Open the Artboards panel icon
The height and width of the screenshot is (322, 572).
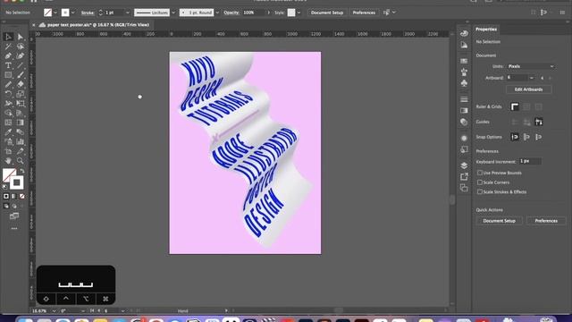tap(464, 188)
